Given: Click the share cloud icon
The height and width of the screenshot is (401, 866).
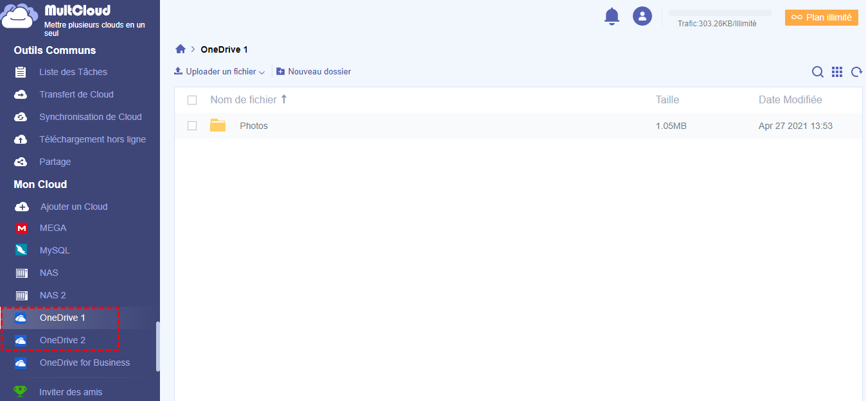Looking at the screenshot, I should click(21, 162).
